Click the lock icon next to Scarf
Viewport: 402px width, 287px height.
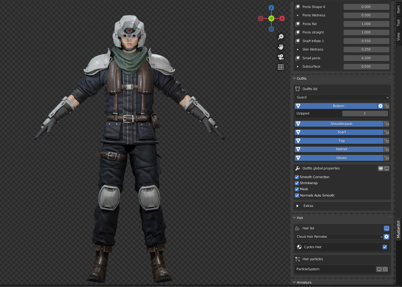coord(387,132)
